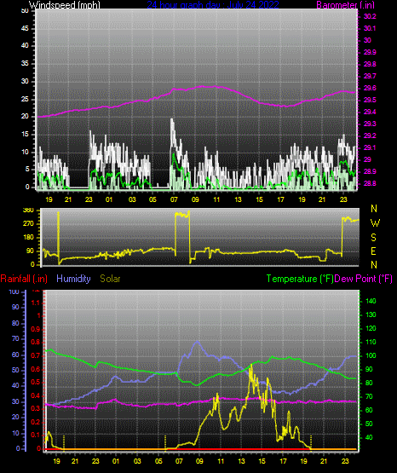Click the "E" compass direction label

(373, 251)
